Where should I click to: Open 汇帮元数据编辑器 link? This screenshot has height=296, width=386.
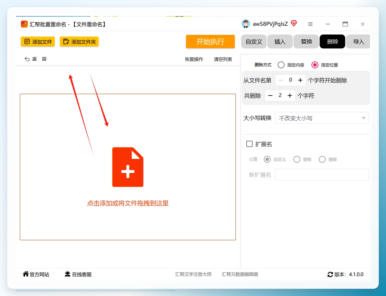coord(240,274)
